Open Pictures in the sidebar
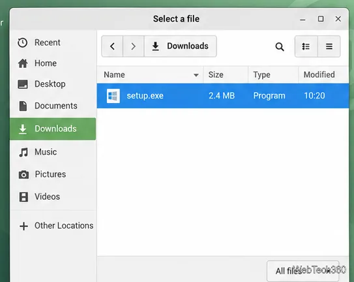Screen dimensions: 354x282 coord(53,174)
